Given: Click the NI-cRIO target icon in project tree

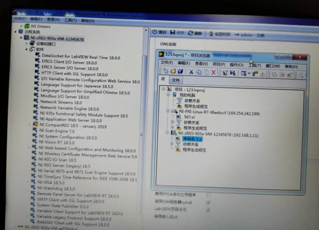Looking at the screenshot, I should tap(174, 133).
